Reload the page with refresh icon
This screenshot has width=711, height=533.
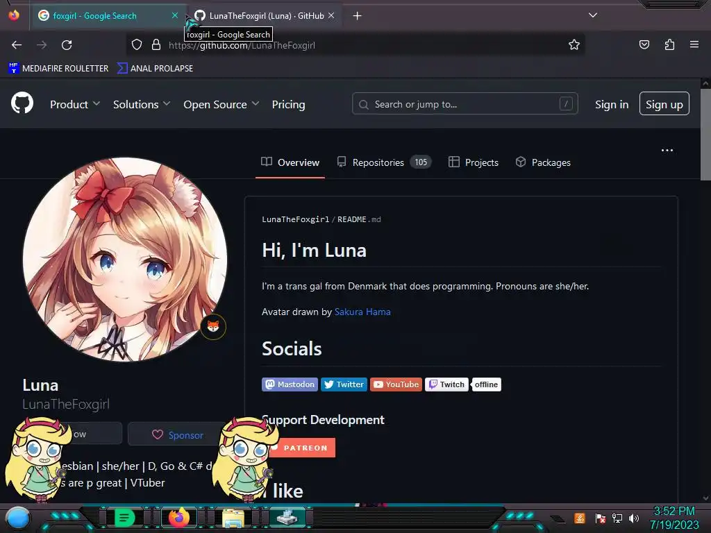point(67,45)
